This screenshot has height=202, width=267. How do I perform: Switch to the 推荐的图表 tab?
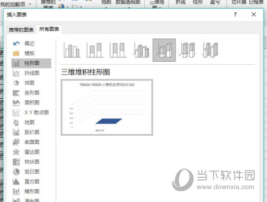tap(21, 30)
